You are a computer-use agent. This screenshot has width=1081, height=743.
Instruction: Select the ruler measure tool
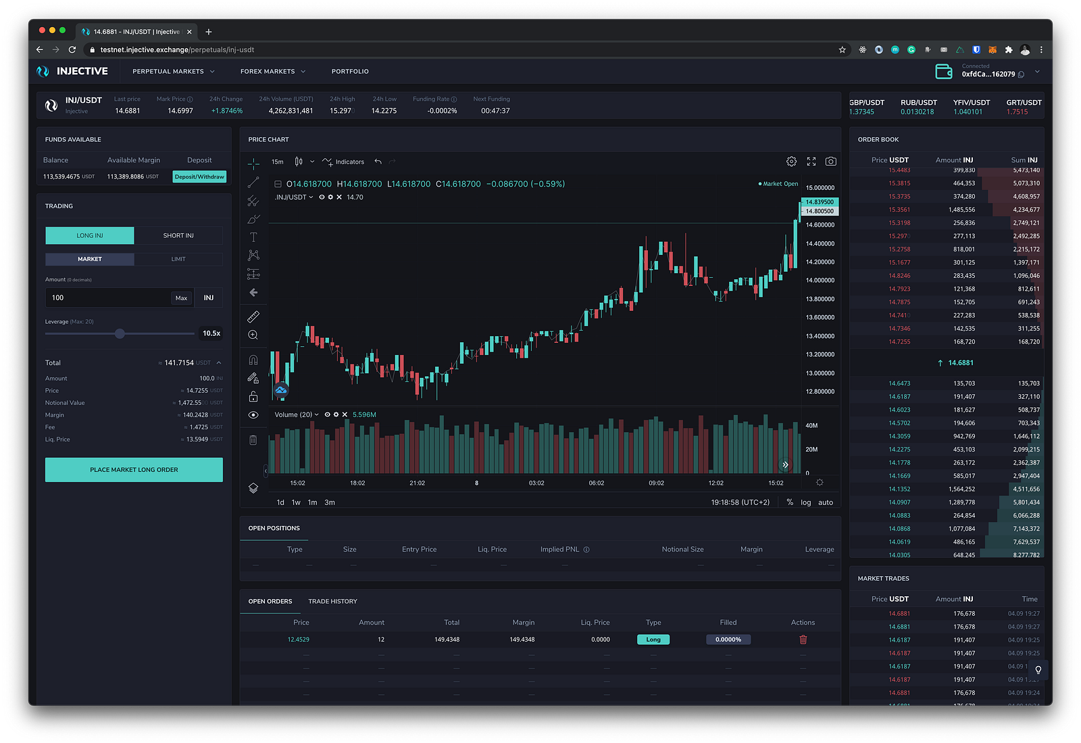coord(253,316)
